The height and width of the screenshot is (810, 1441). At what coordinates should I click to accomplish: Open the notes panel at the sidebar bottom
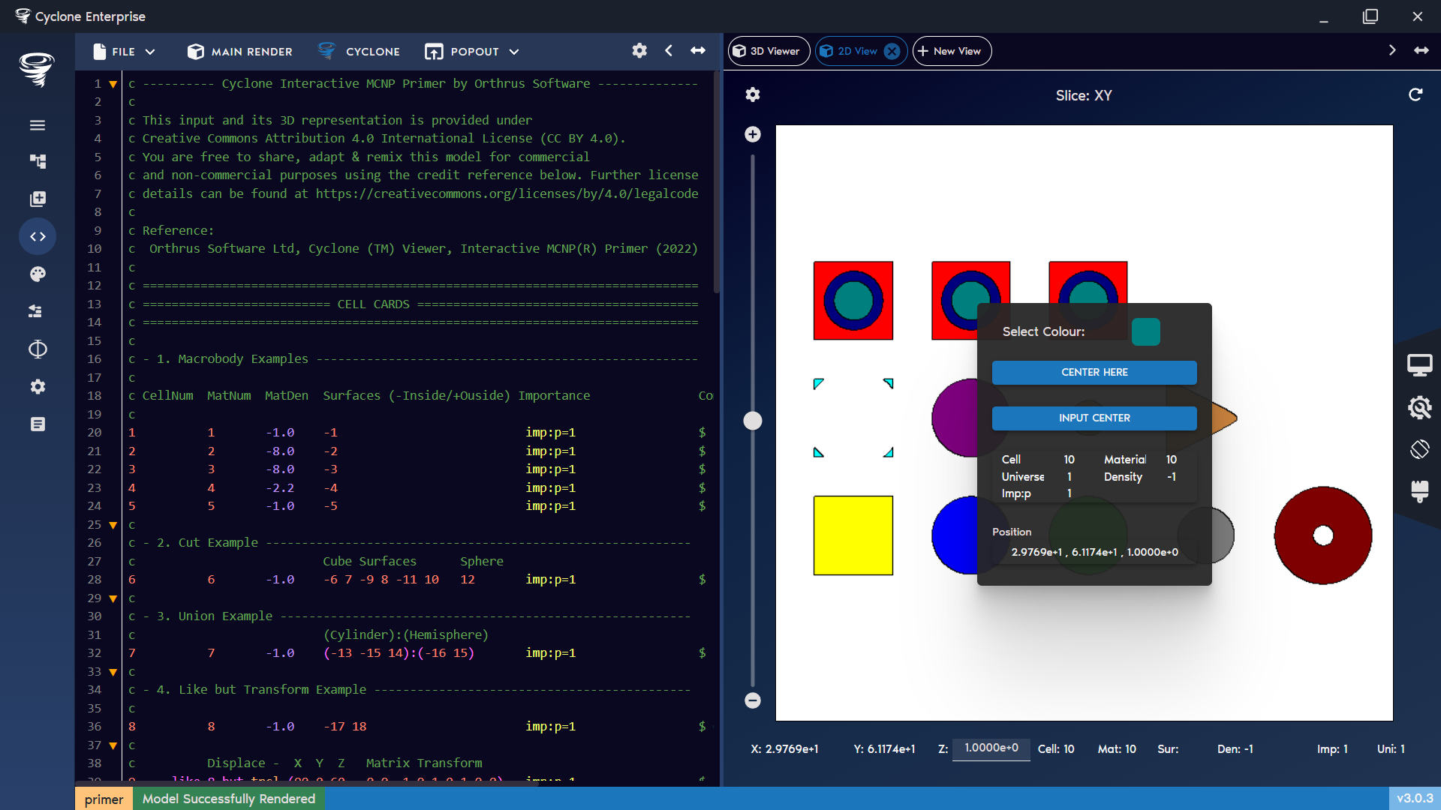click(38, 424)
